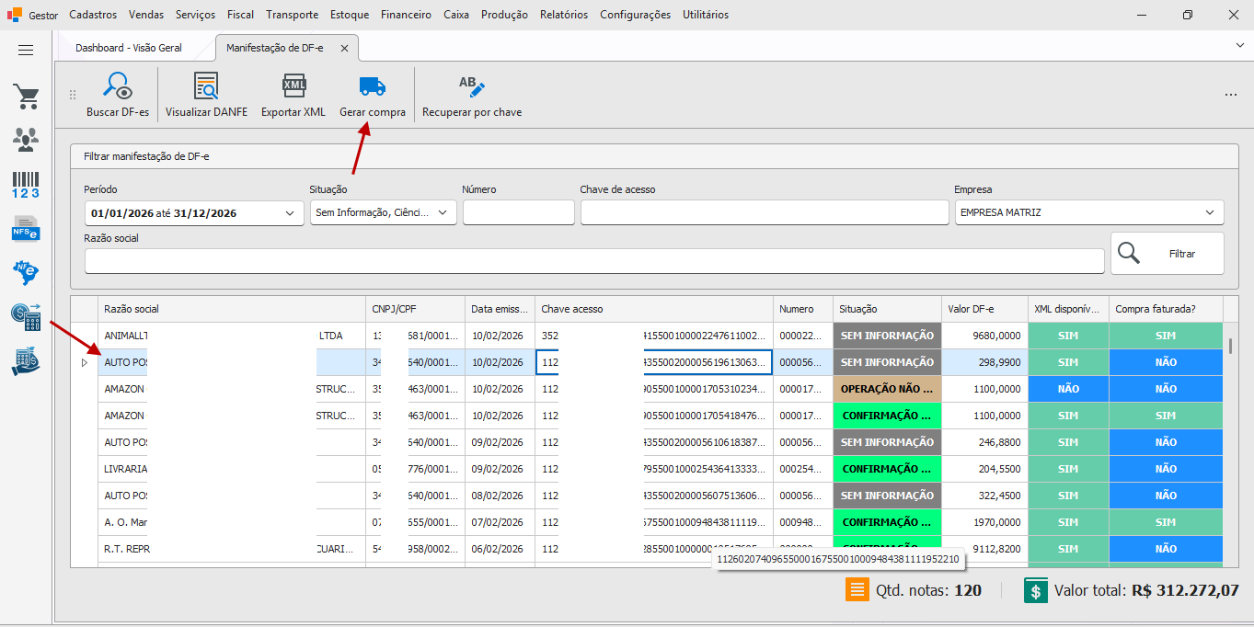This screenshot has height=627, width=1254.
Task: Select the row indicator arrow beside AUTO POS
Action: (85, 362)
